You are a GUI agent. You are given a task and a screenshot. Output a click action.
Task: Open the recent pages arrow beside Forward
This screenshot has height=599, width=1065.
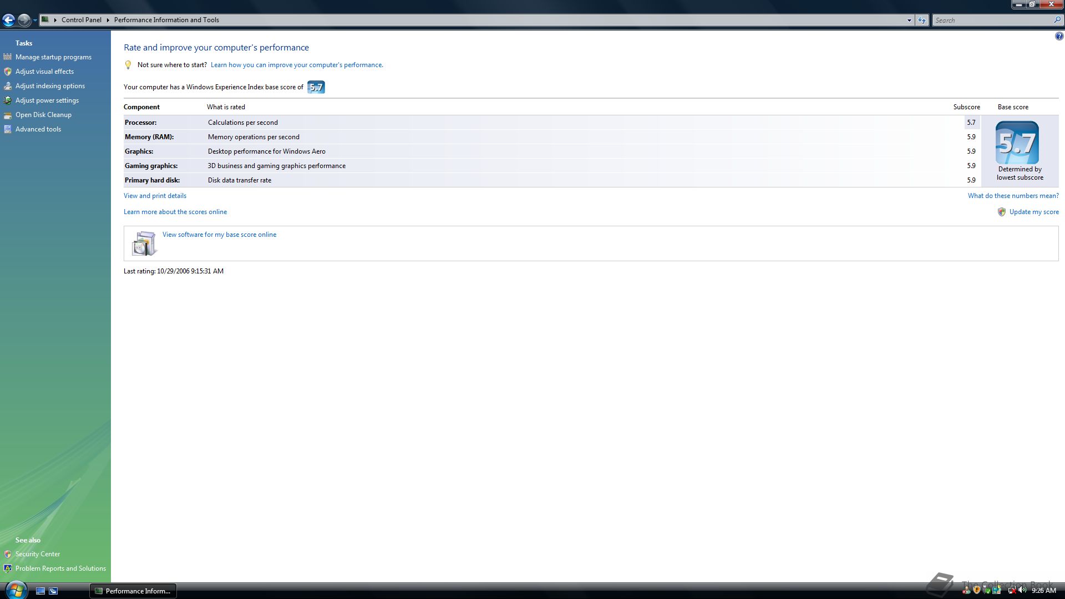(35, 21)
